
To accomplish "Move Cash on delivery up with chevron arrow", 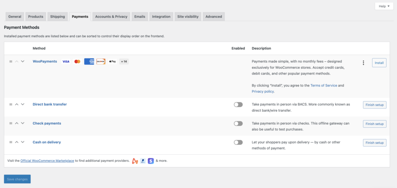I will click(x=17, y=142).
